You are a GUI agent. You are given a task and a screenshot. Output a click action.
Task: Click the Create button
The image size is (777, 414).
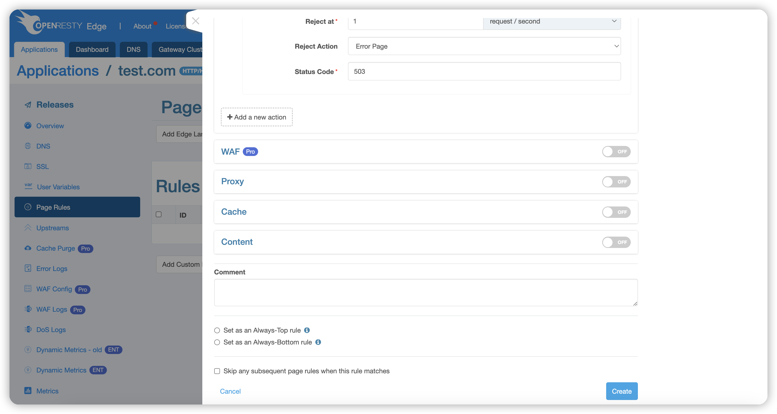point(622,391)
